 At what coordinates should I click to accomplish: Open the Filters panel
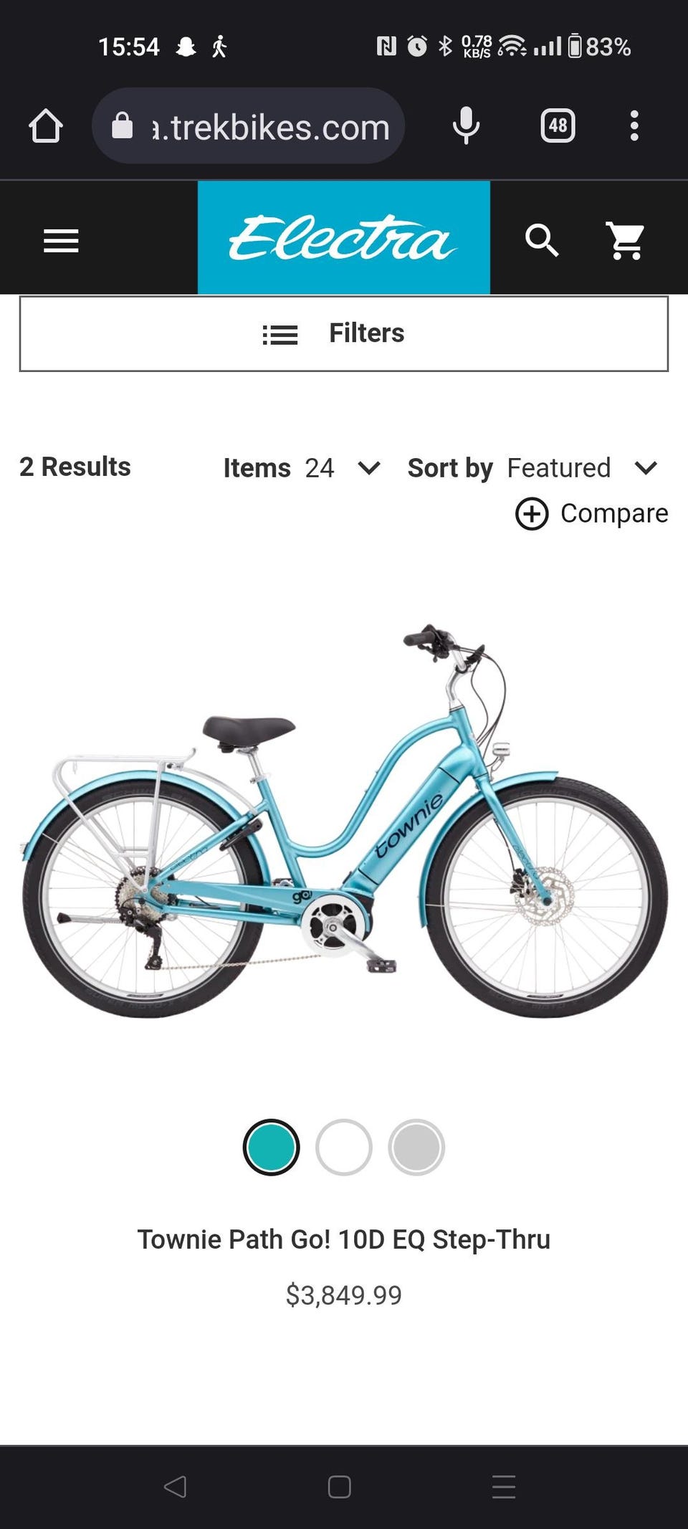click(x=344, y=333)
